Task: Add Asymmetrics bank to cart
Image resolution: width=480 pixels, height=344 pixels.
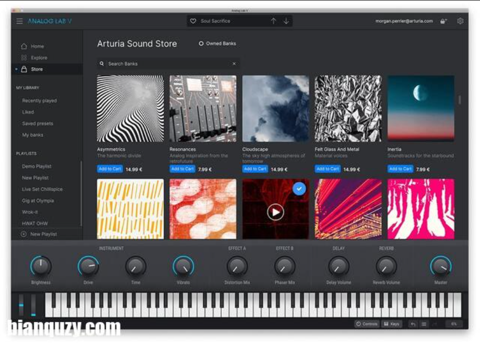Action: (x=110, y=169)
